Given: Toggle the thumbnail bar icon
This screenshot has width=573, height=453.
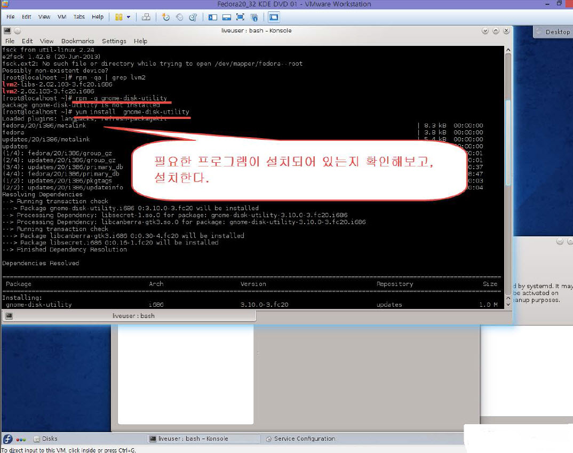Looking at the screenshot, I should [227, 17].
